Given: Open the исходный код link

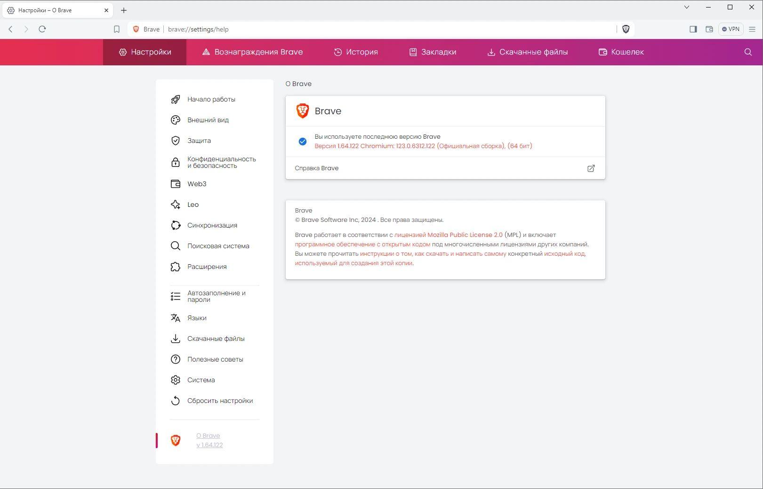Looking at the screenshot, I should (x=565, y=254).
